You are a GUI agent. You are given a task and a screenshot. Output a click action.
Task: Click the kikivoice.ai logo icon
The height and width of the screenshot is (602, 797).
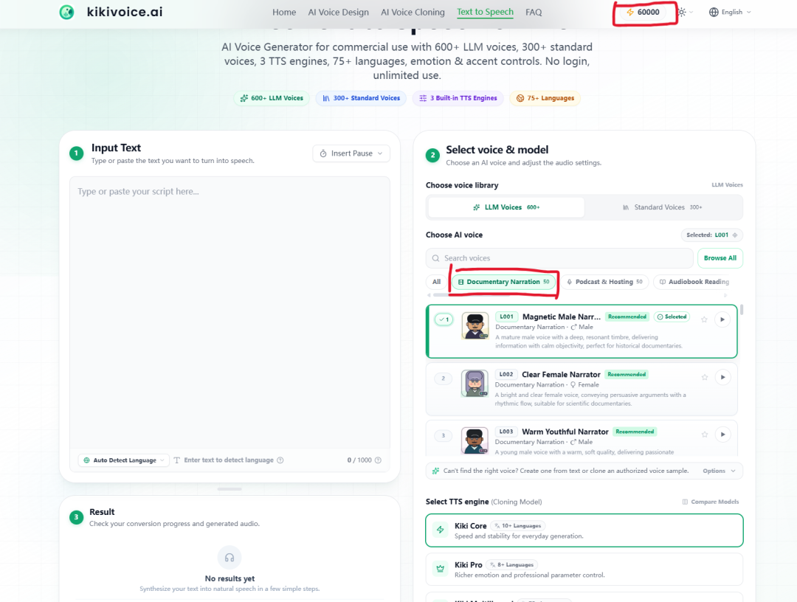tap(66, 12)
